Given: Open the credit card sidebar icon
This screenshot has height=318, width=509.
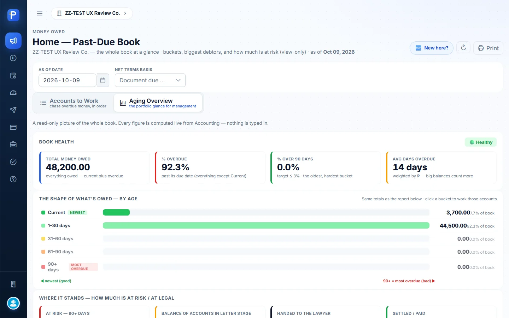Looking at the screenshot, I should 13,127.
